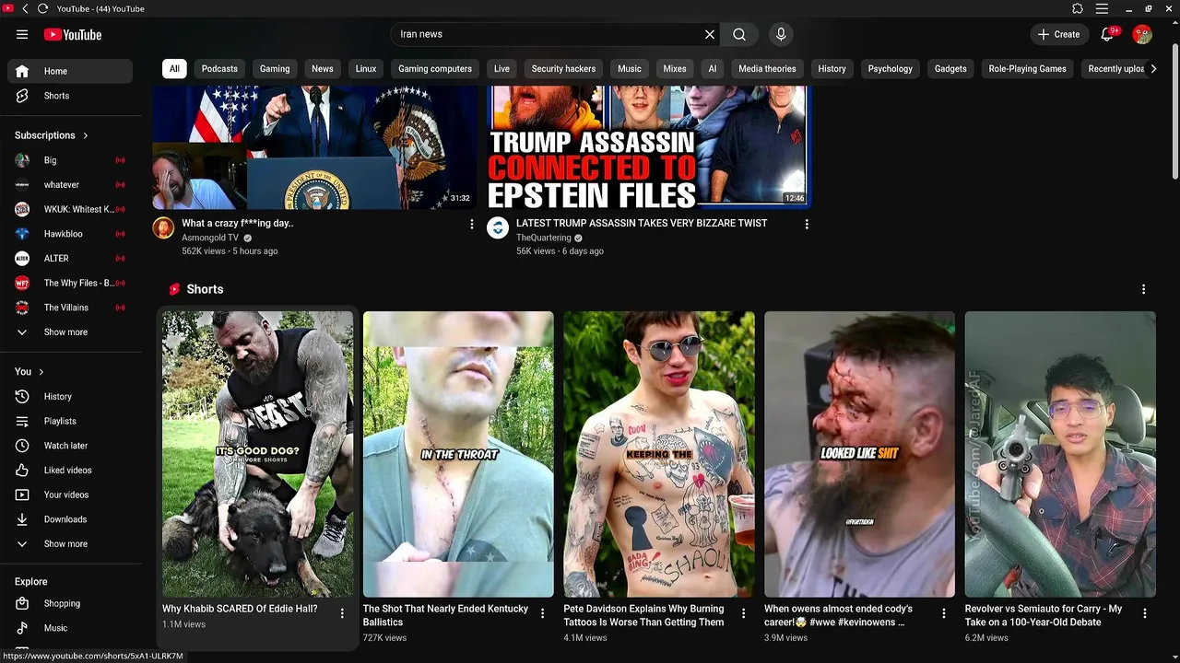Select the Media theories chip
The image size is (1180, 663).
click(x=767, y=69)
